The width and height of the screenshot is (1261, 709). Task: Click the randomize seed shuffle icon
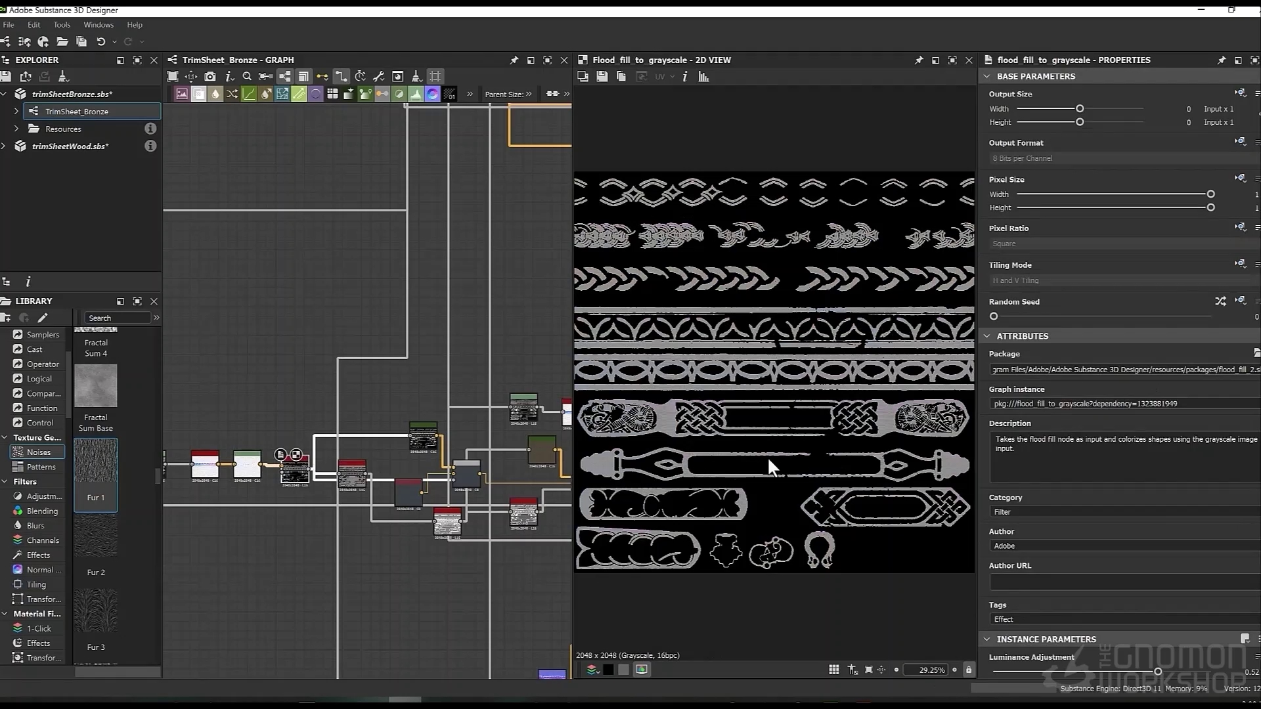pyautogui.click(x=1220, y=301)
